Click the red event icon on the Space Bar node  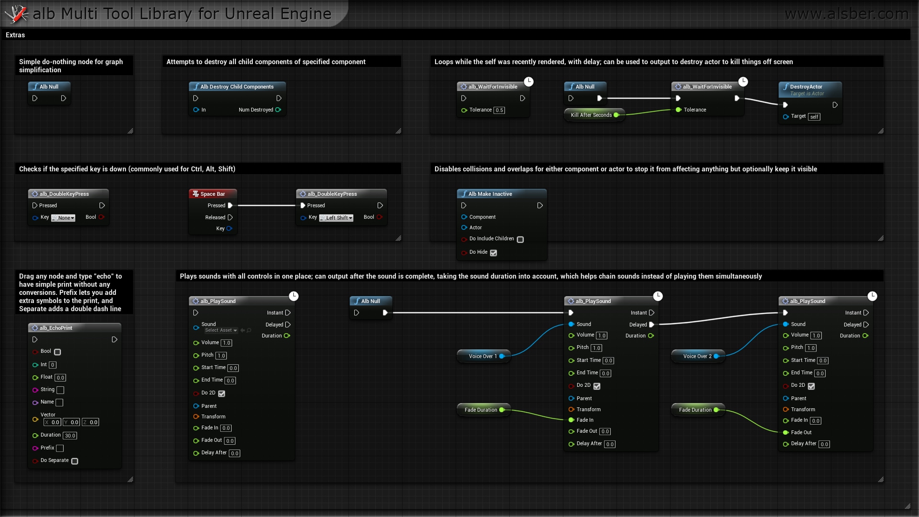click(196, 194)
